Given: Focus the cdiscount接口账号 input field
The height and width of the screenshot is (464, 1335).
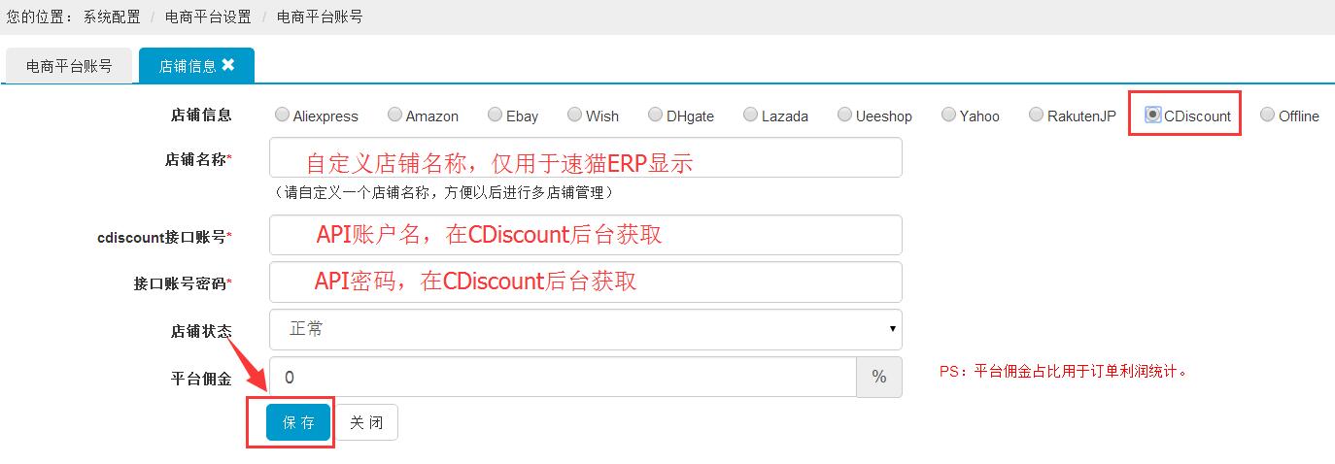Looking at the screenshot, I should [x=585, y=235].
